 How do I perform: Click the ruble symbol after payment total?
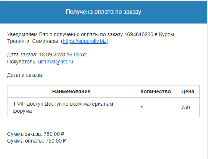[65, 141]
